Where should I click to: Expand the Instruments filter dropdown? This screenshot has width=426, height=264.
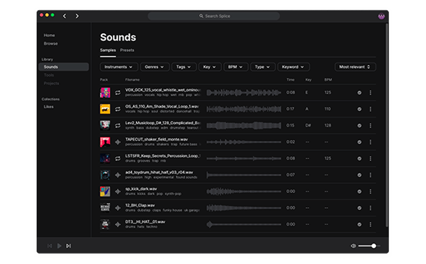(119, 67)
